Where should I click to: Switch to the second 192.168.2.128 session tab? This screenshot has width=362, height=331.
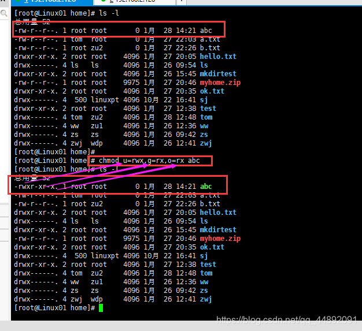(135, 1)
